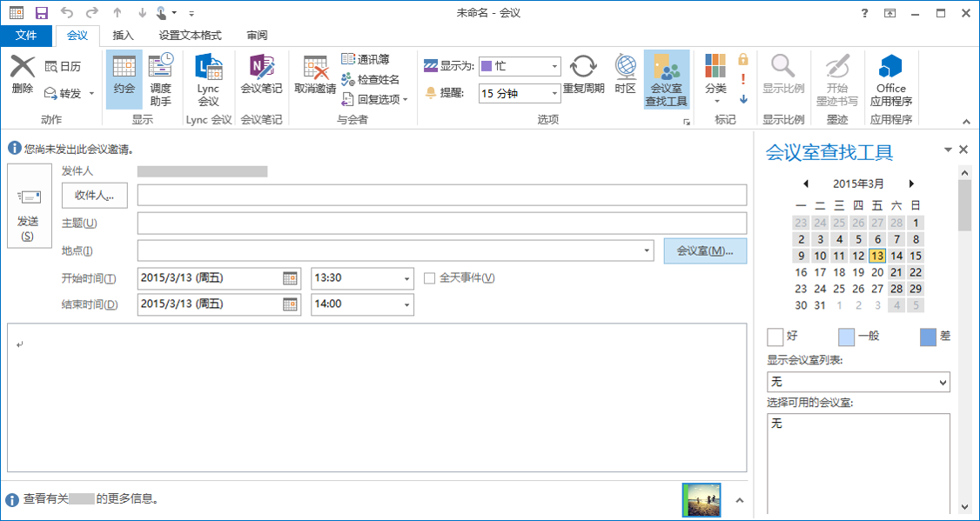Viewport: 980px width, 521px height.
Task: Click the 主题 subject input field
Action: 441,224
